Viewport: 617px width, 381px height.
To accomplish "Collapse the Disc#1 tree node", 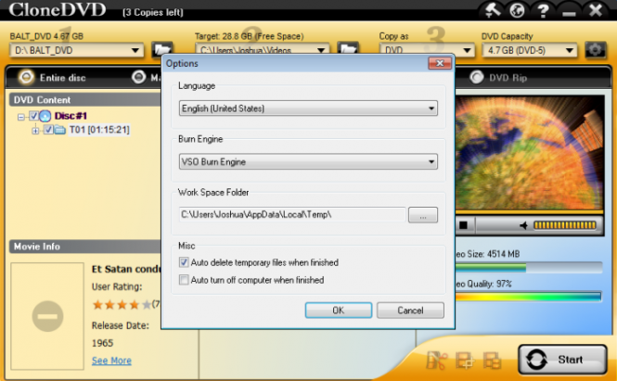I will 21,117.
